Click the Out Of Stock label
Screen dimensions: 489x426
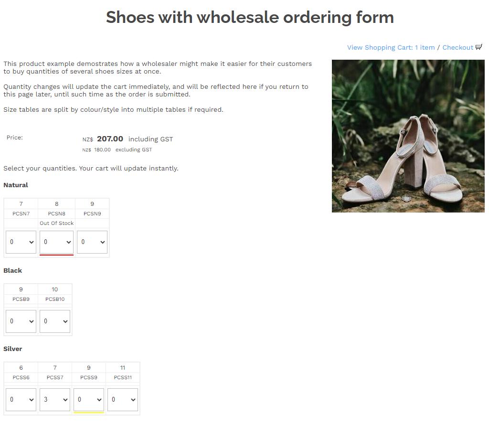point(57,223)
